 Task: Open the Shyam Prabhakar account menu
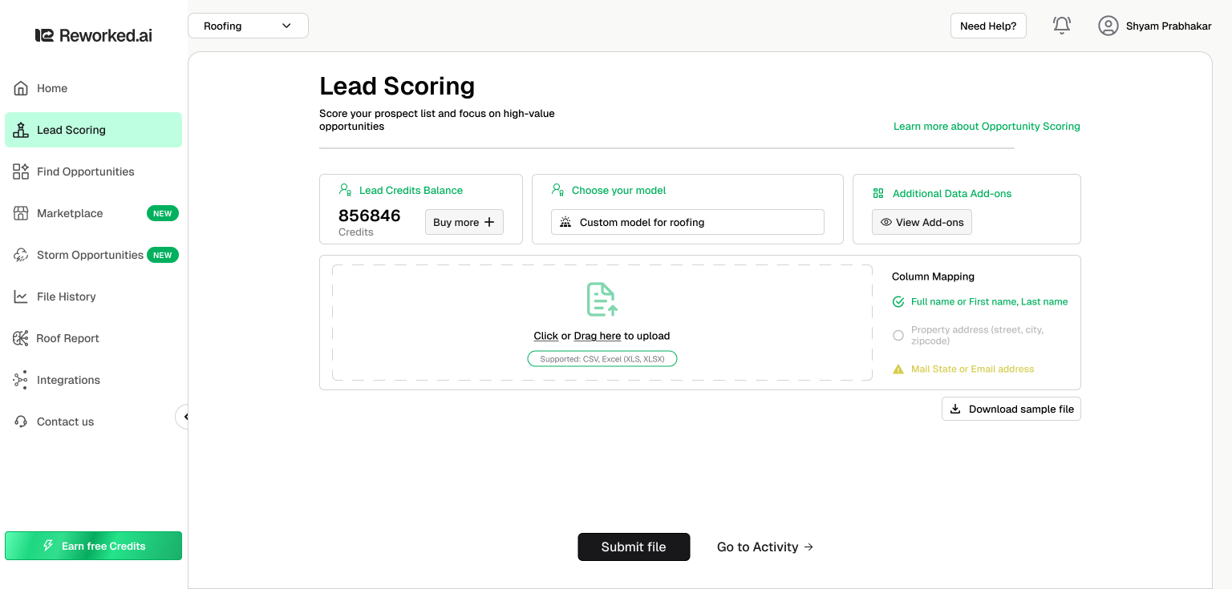[x=1155, y=25]
